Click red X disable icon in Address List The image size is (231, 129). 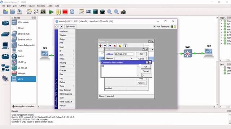pyautogui.click(x=114, y=46)
